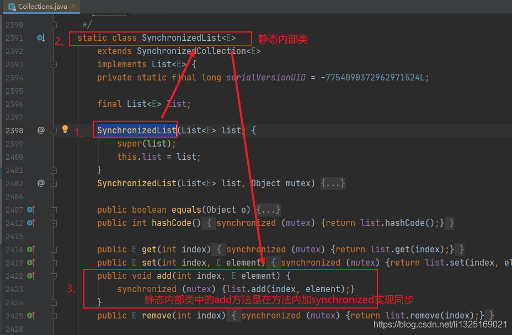The height and width of the screenshot is (335, 512).
Task: Expand the folded remove method on line 2425
Action: (x=54, y=316)
